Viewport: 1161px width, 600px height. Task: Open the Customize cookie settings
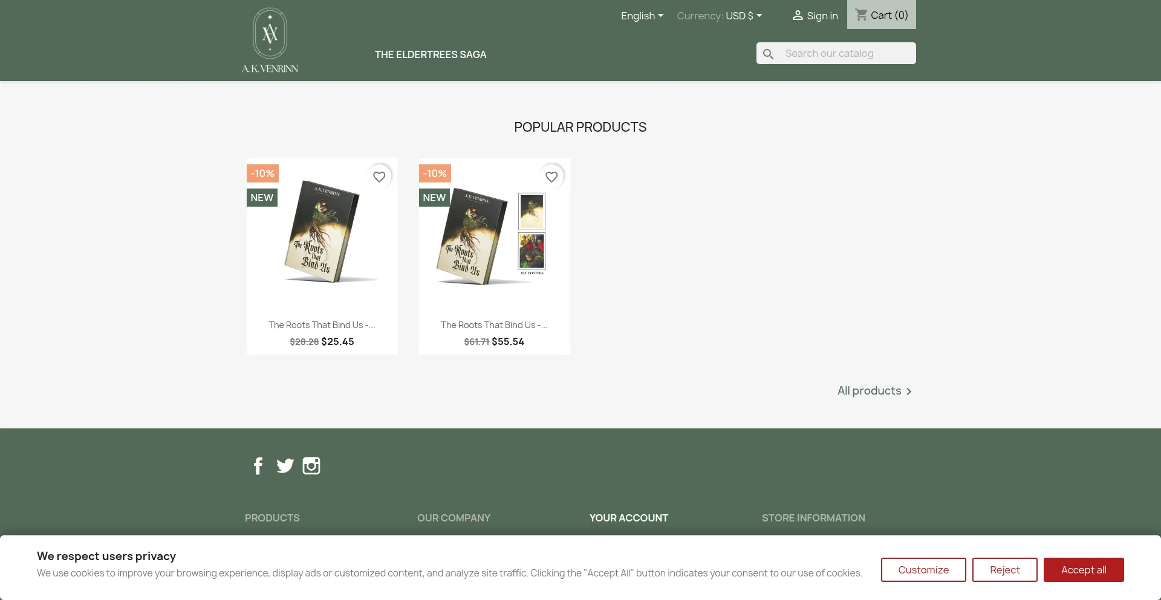pos(923,570)
